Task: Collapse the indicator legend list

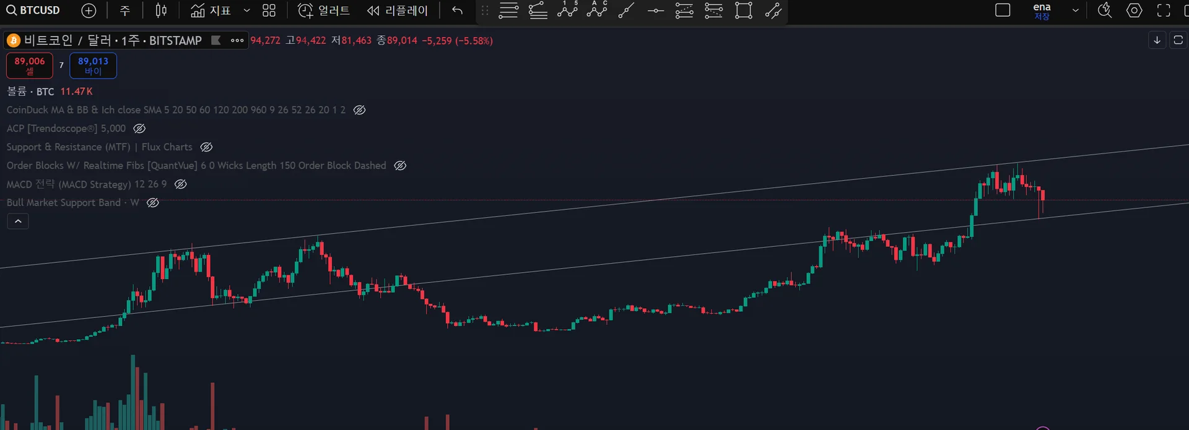Action: click(x=18, y=221)
